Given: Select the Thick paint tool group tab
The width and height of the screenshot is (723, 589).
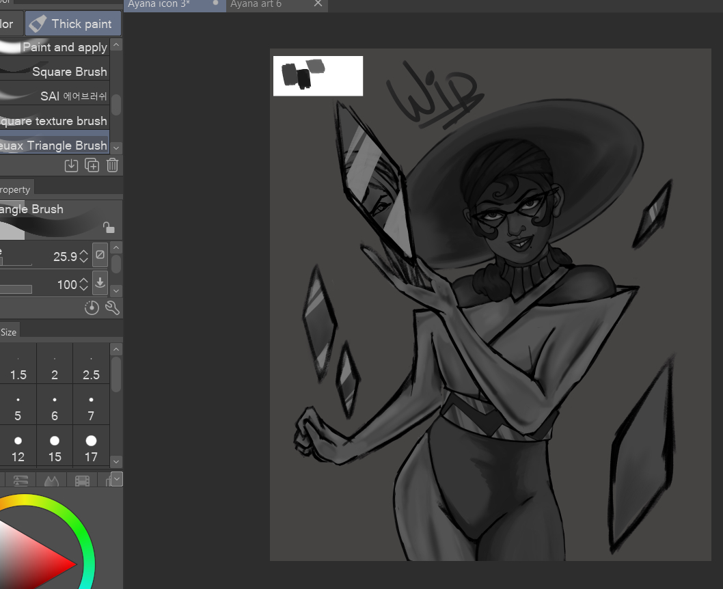Looking at the screenshot, I should (72, 24).
